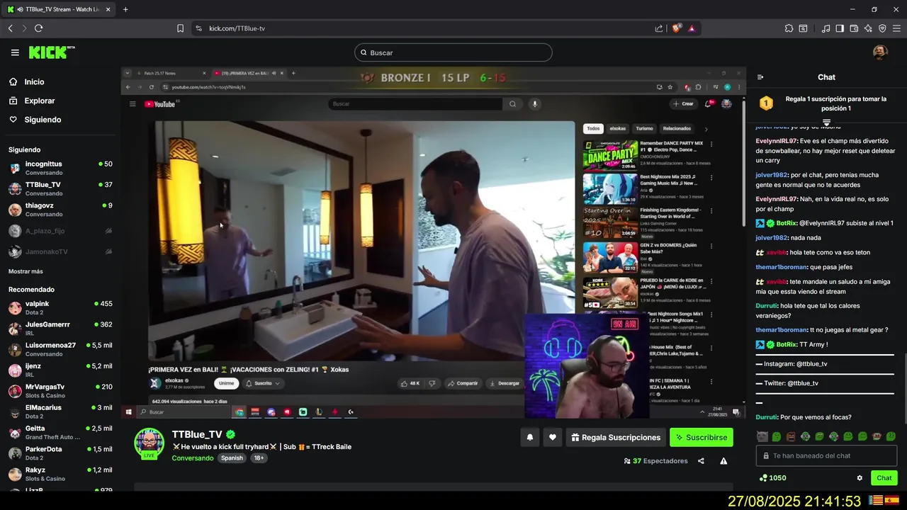The image size is (907, 510).
Task: Open offline channel A_plazo_fijo
Action: pyautogui.click(x=60, y=231)
